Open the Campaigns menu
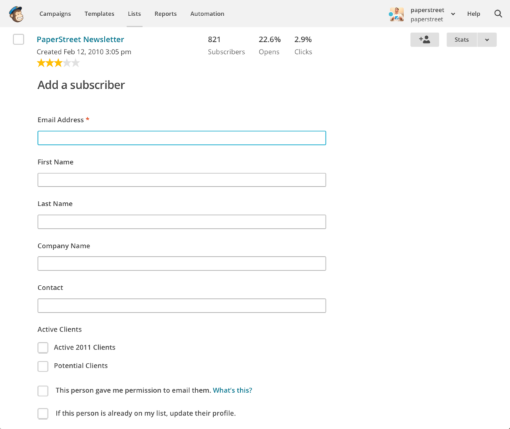The height and width of the screenshot is (429, 510). pyautogui.click(x=55, y=13)
